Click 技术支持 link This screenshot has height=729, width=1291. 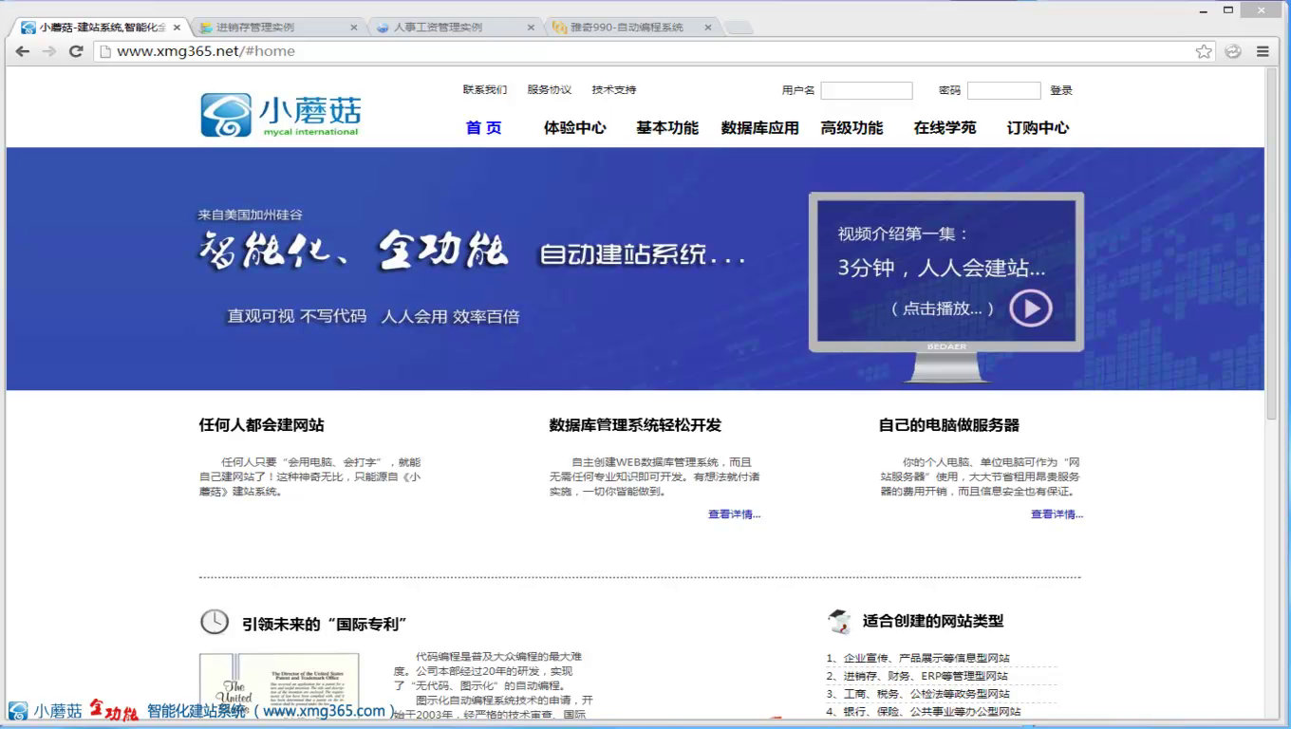(x=614, y=90)
